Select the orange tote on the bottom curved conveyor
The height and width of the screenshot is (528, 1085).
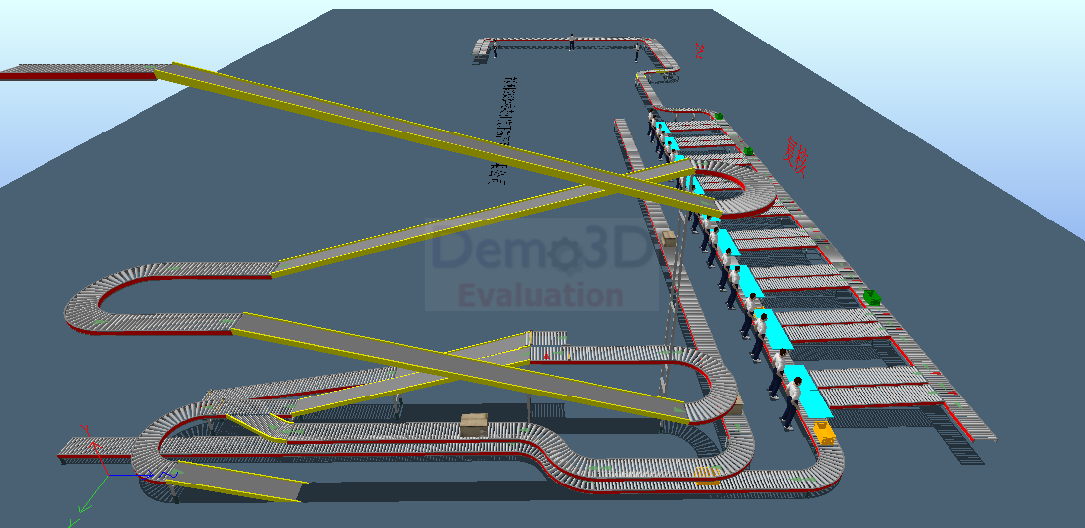click(x=707, y=476)
